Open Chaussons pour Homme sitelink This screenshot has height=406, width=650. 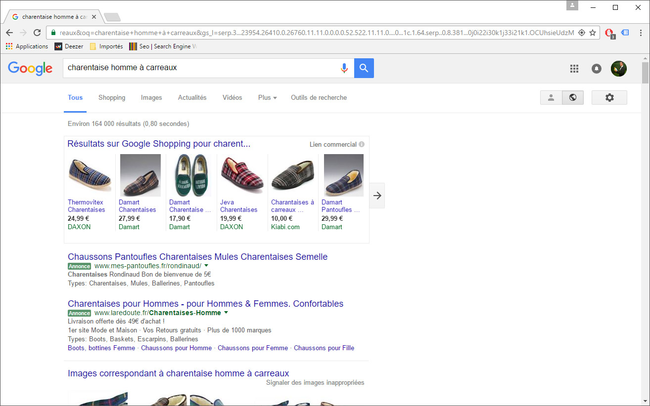[176, 348]
